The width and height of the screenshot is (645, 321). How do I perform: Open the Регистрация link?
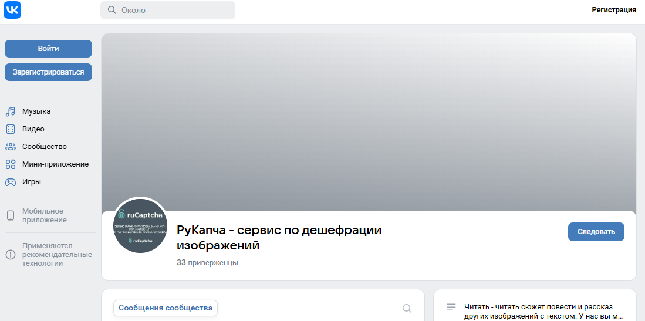coord(614,10)
